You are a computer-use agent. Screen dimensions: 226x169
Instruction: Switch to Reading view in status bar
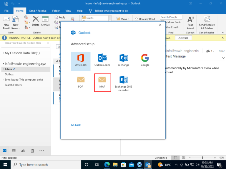pos(184,158)
